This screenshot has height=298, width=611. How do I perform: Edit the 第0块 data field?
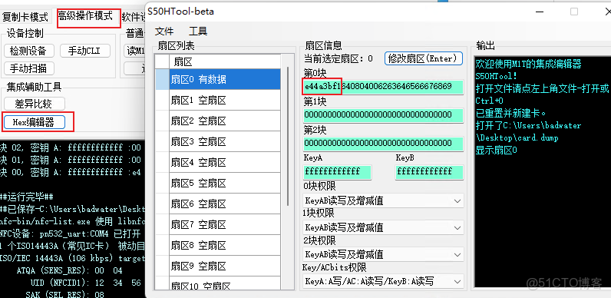tap(383, 87)
